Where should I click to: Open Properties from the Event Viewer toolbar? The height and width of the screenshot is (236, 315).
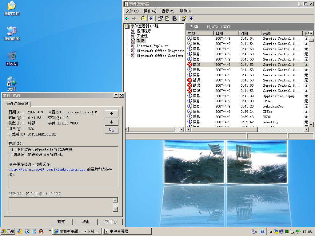pyautogui.click(x=160, y=18)
